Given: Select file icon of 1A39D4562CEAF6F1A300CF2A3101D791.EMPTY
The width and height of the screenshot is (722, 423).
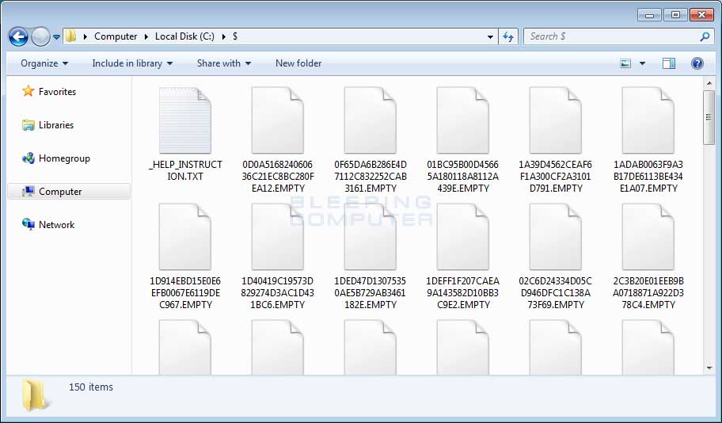Looking at the screenshot, I should click(555, 120).
